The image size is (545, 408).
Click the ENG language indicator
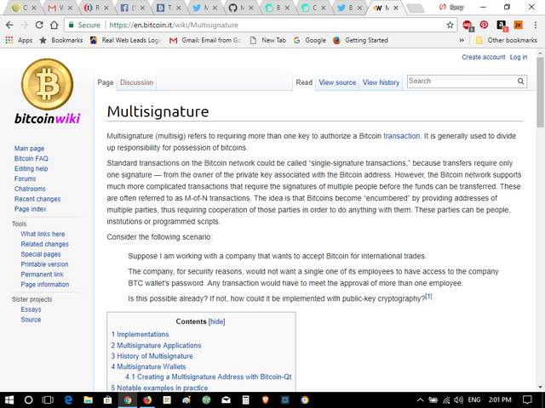[474, 400]
